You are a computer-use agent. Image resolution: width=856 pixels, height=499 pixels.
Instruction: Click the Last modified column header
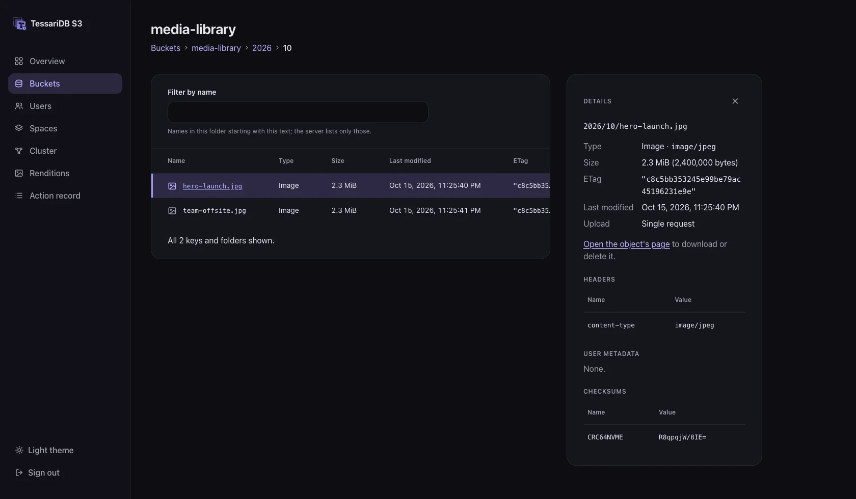[x=410, y=161]
